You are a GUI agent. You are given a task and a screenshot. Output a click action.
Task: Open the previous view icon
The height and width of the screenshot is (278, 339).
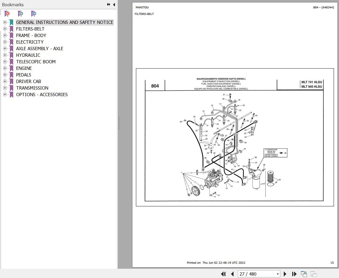coord(304,274)
